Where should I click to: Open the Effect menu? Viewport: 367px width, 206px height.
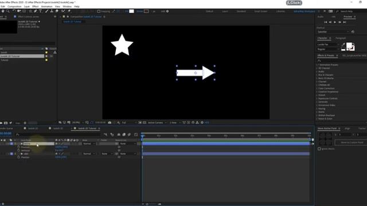tap(36, 6)
